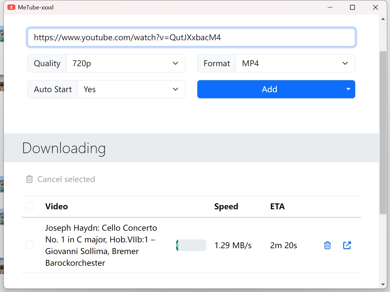Open the Haydn video link in new tab
The image size is (390, 292).
click(x=347, y=245)
